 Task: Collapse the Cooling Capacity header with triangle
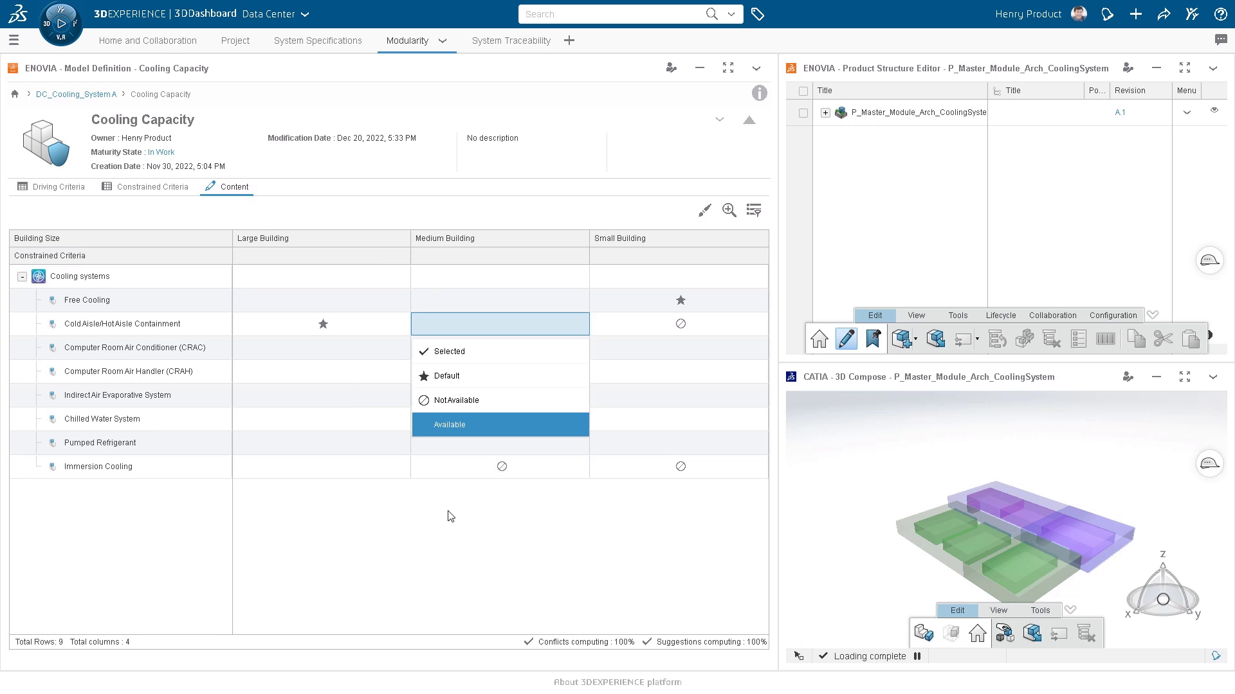749,120
